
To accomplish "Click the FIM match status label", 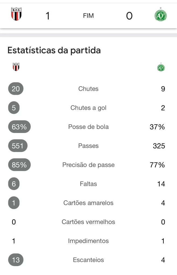I will tap(88, 16).
